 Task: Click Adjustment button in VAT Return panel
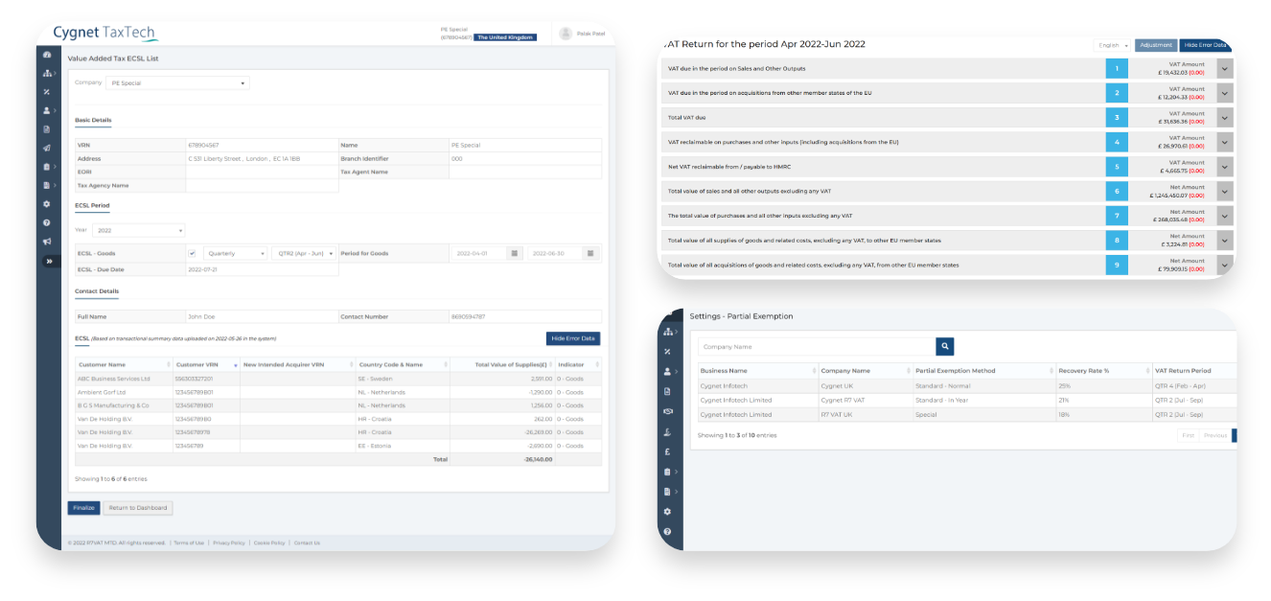point(1156,45)
